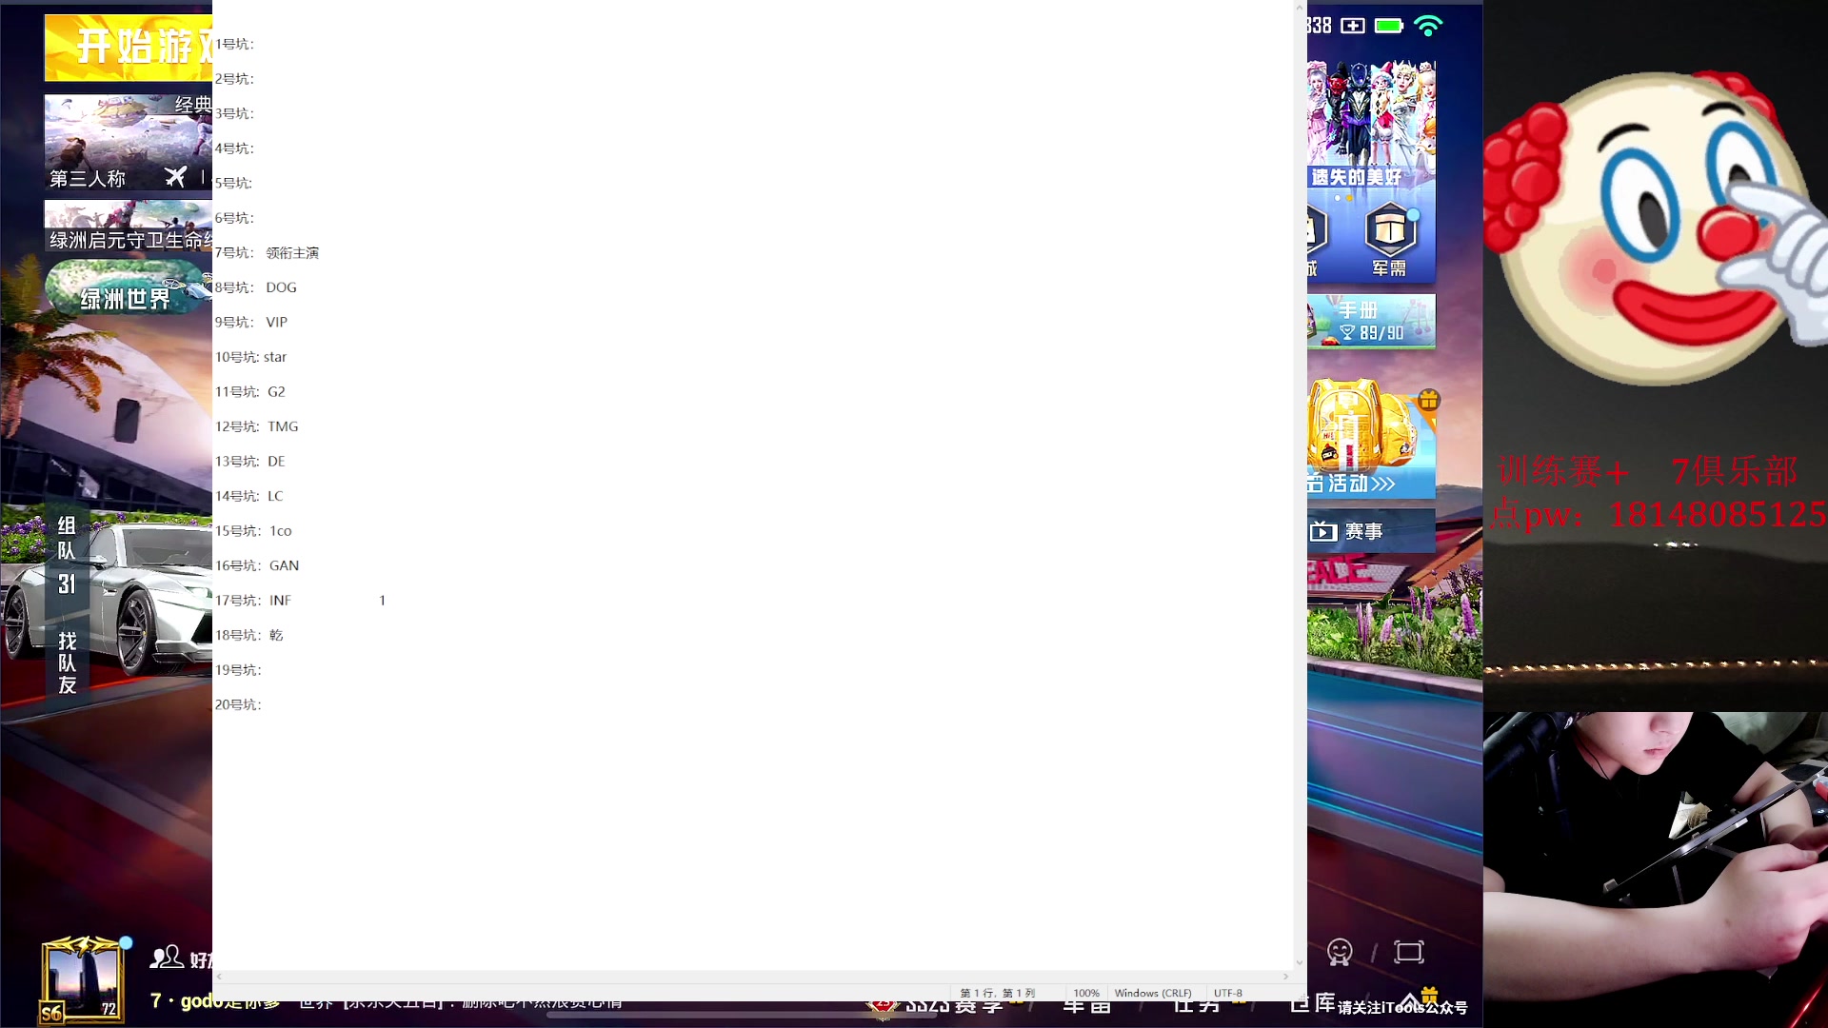The width and height of the screenshot is (1828, 1028).
Task: Open the 组队 31 team panel
Action: coord(67,556)
